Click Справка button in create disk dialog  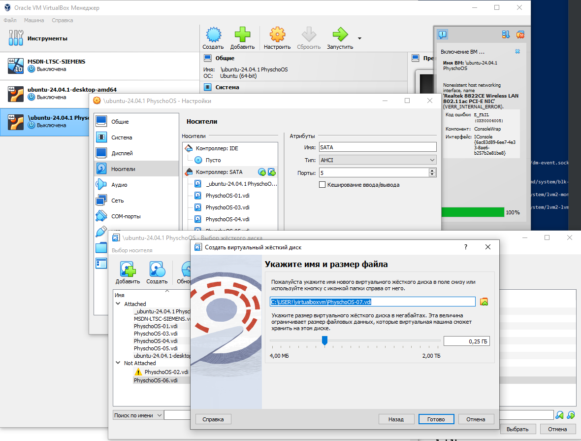click(213, 419)
